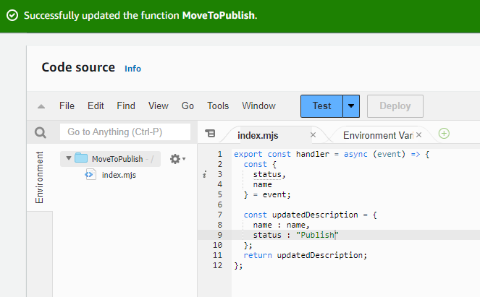The height and width of the screenshot is (297, 480).
Task: Open the File menu
Action: 67,106
